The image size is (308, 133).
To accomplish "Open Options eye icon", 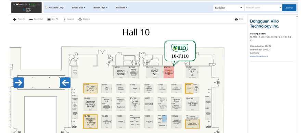I will 80,19.
